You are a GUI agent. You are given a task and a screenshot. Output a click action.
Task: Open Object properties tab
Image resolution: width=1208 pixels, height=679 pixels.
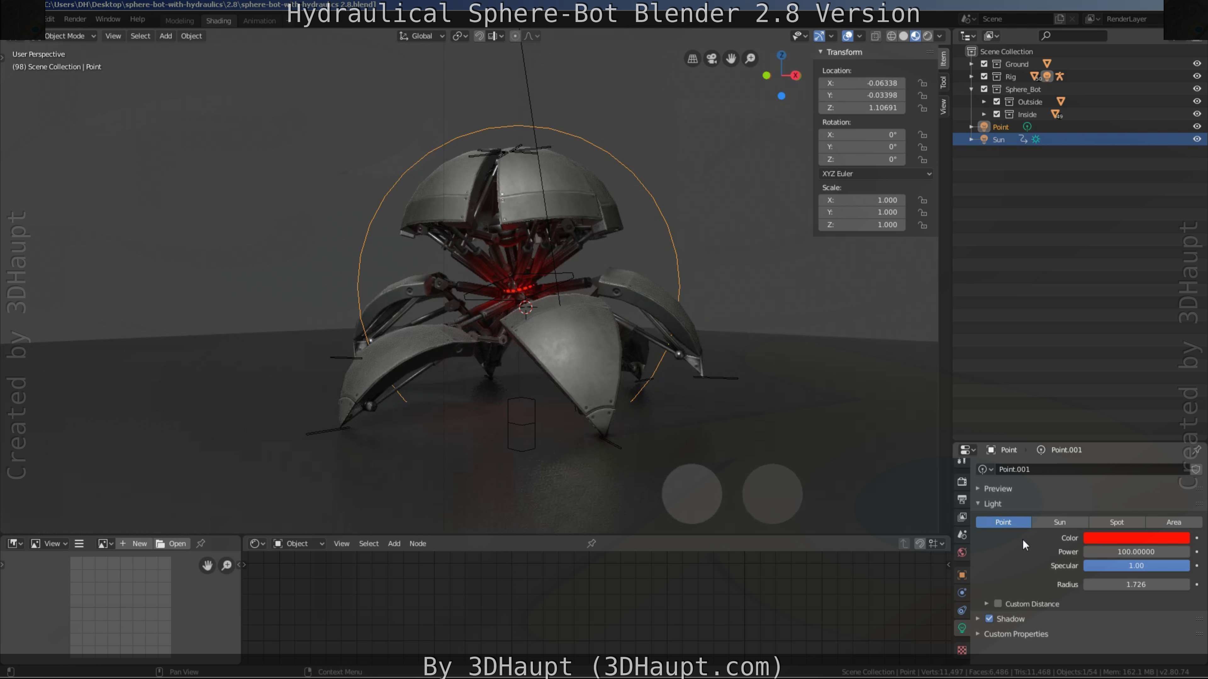(962, 575)
